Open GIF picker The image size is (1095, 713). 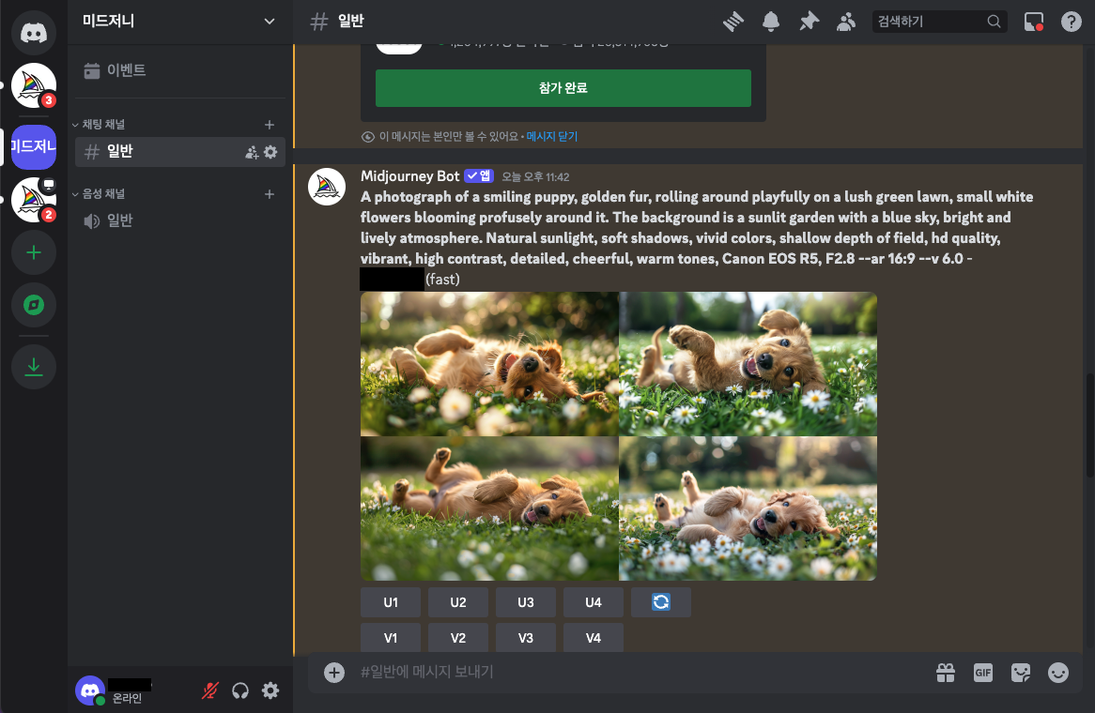point(983,673)
